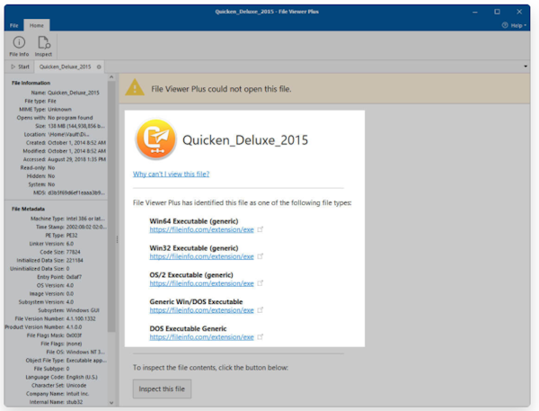Click external link icon beside Generic Win/DOS URL
This screenshot has width=539, height=411.
coord(261,309)
